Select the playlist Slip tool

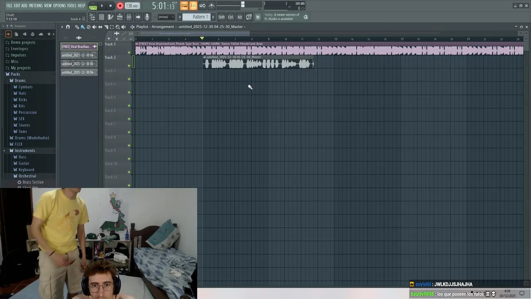coord(100,27)
